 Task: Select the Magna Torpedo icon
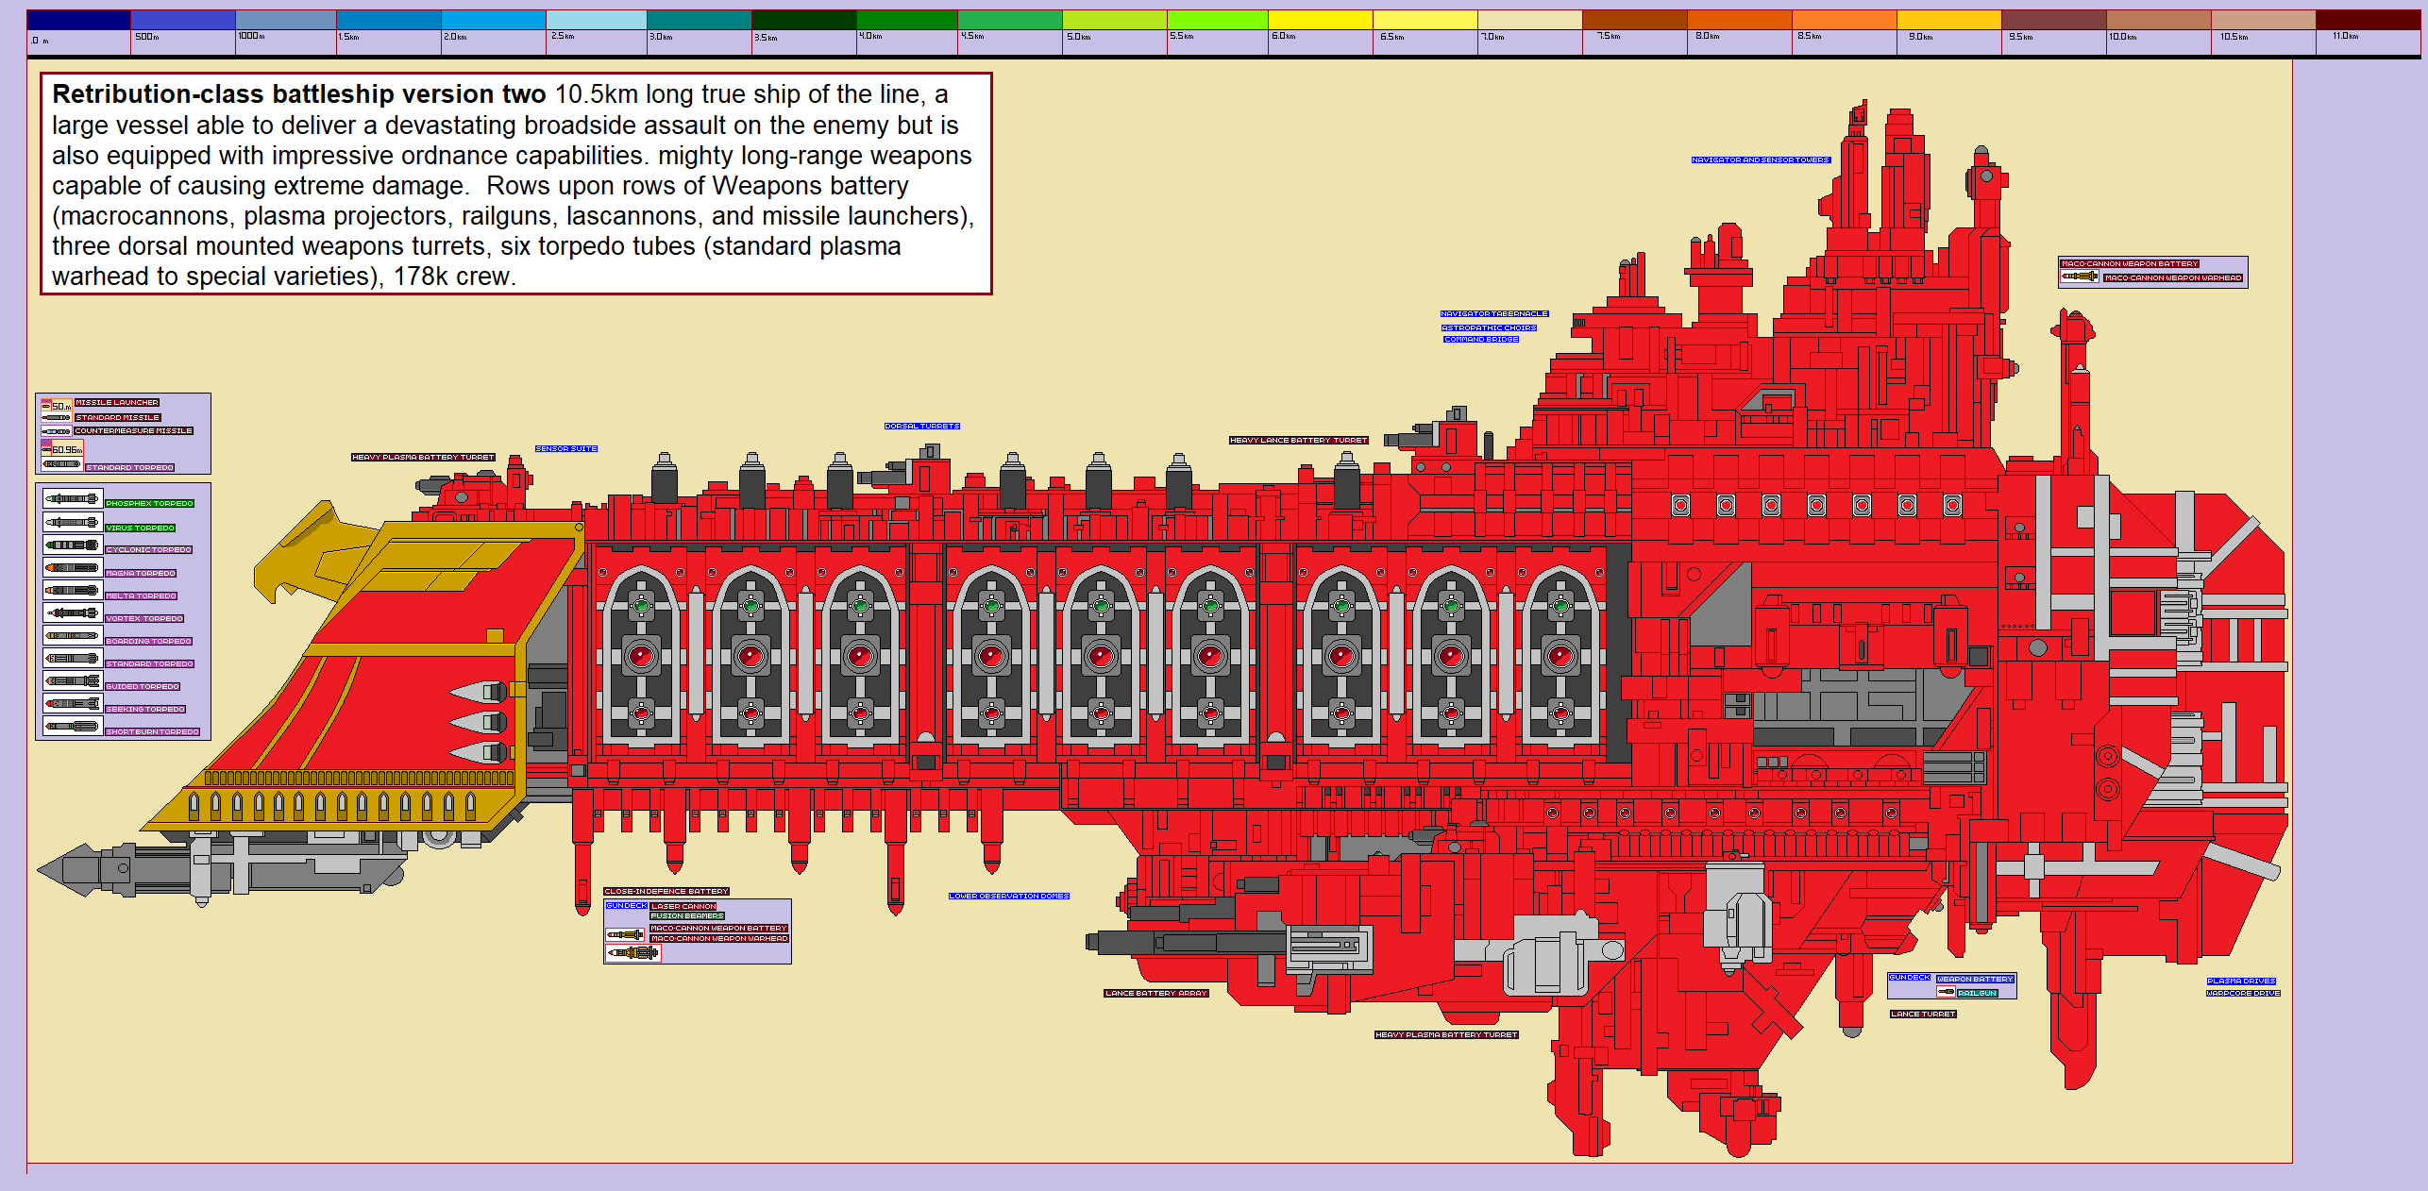tap(72, 567)
